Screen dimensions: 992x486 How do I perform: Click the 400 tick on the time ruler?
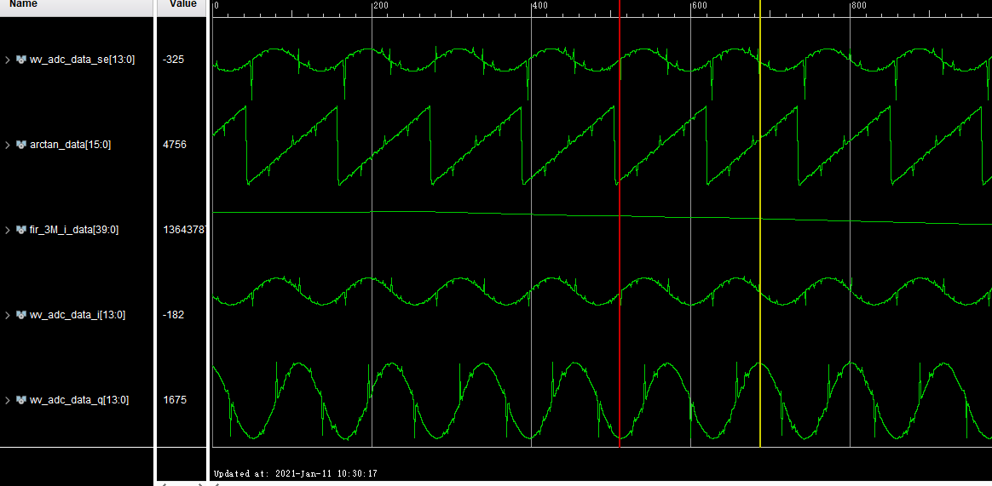coord(539,5)
